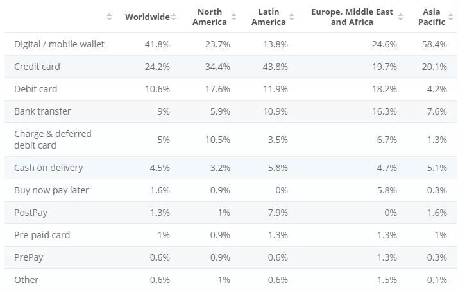The height and width of the screenshot is (292, 458).
Task: Click the sort arrows beside Latin America
Action: click(x=291, y=17)
